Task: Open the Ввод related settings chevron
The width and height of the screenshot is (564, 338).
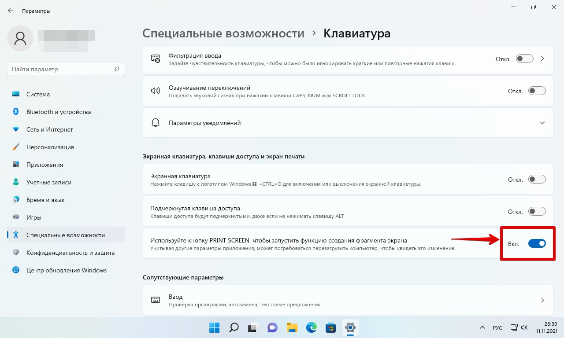Action: coord(542,300)
